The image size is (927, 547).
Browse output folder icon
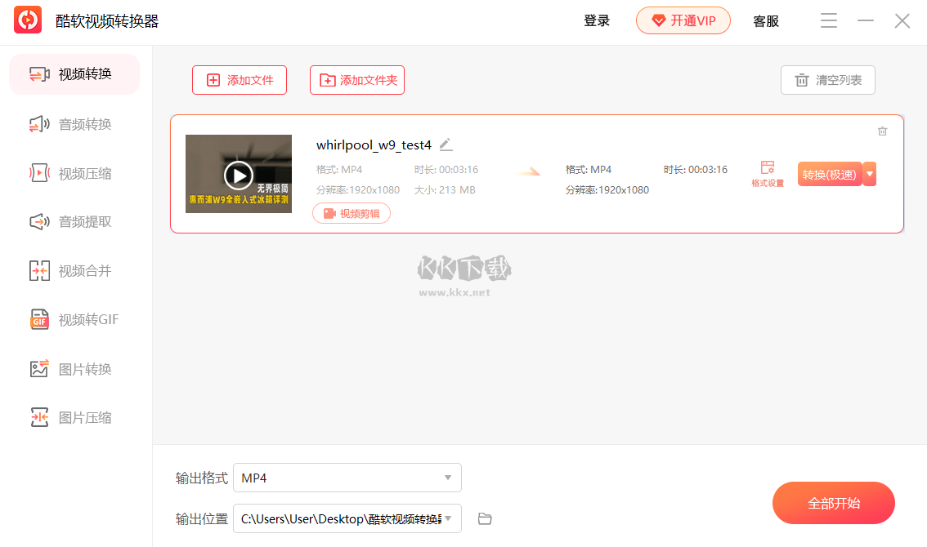(485, 518)
